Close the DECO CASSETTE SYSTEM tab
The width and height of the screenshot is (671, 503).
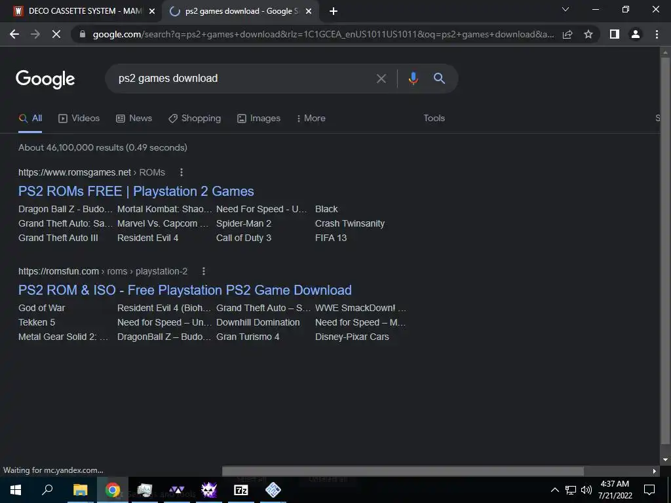coord(151,12)
